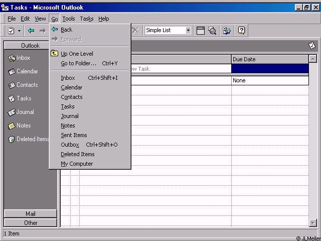
Task: Click the Deleted Items sidebar icon
Action: 12,140
